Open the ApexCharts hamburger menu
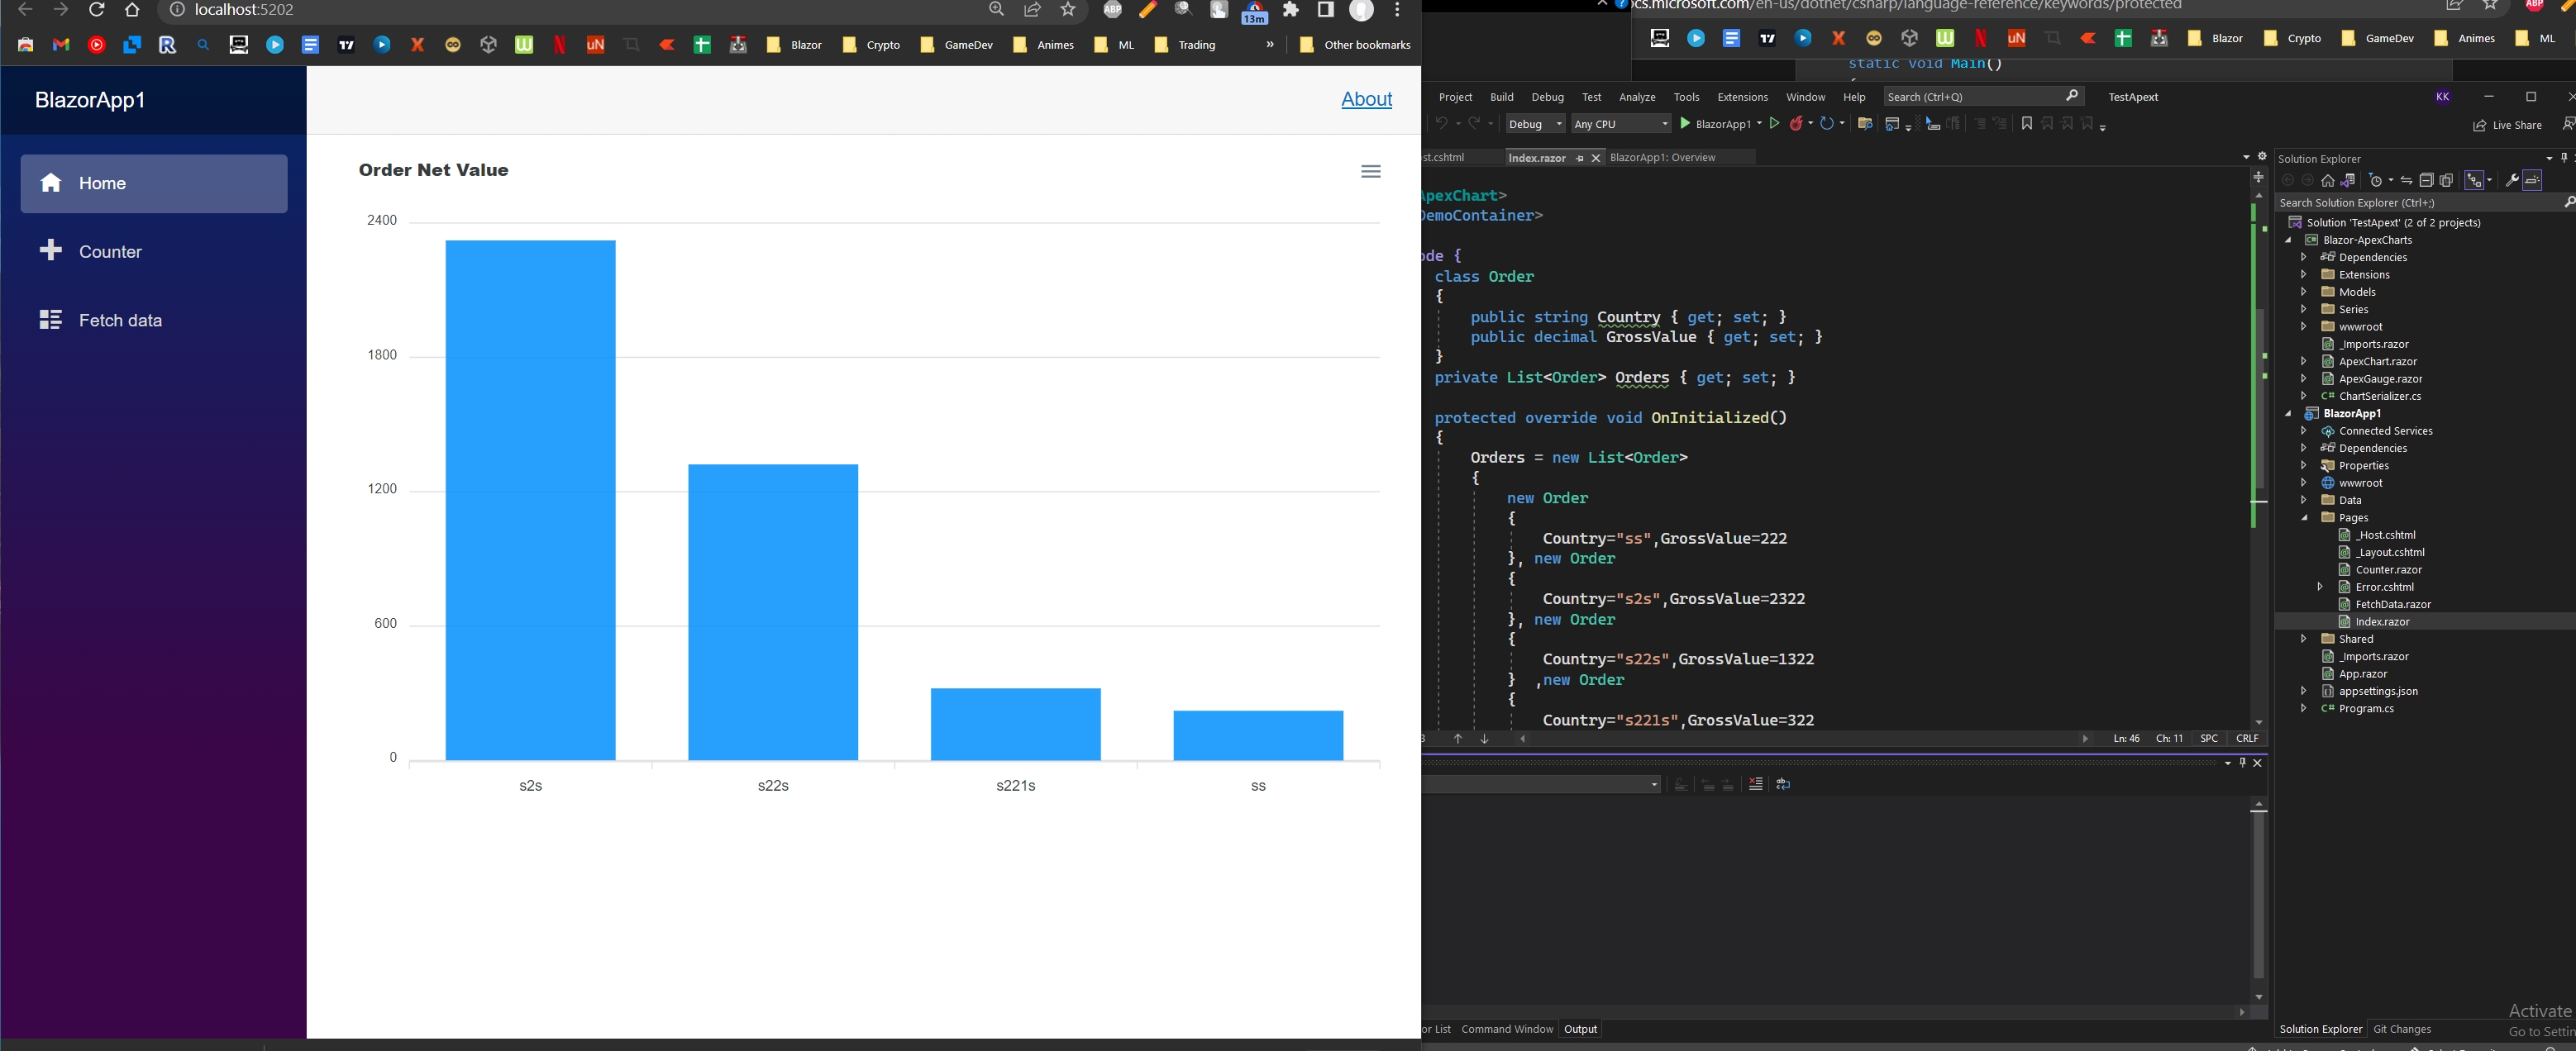Viewport: 2576px width, 1051px height. point(1370,172)
